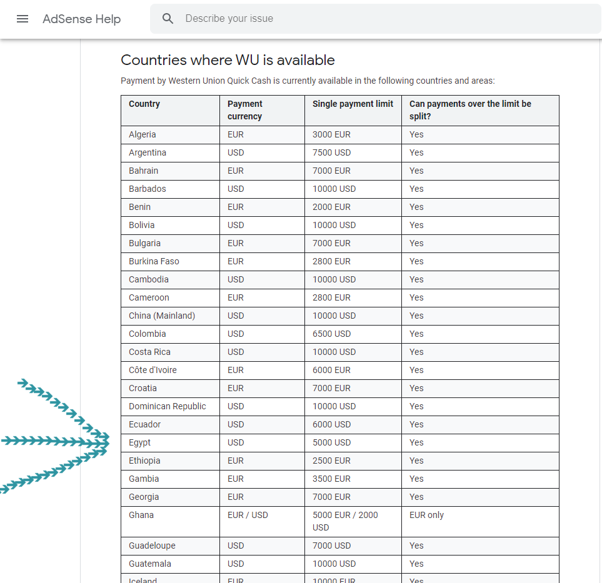Select the Côte d'Ivoire country cell
This screenshot has height=583, width=602.
[170, 370]
